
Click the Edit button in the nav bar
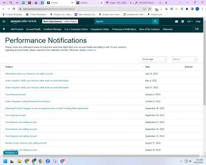pyautogui.click(x=197, y=29)
